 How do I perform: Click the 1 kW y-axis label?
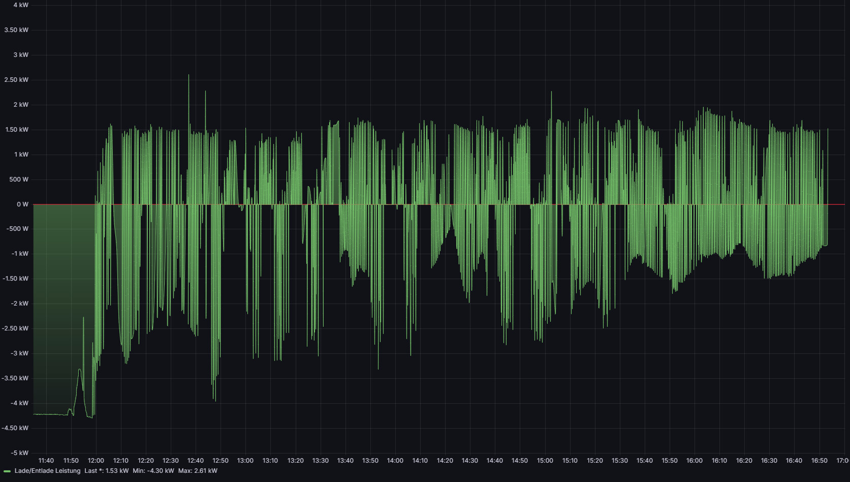click(21, 155)
